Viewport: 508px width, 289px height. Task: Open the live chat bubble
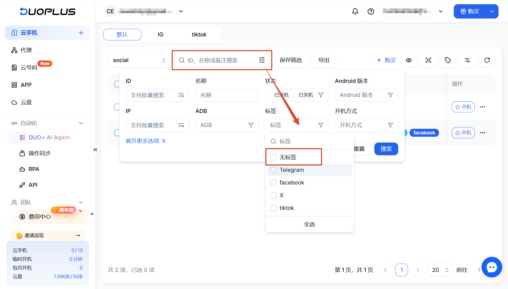492,267
